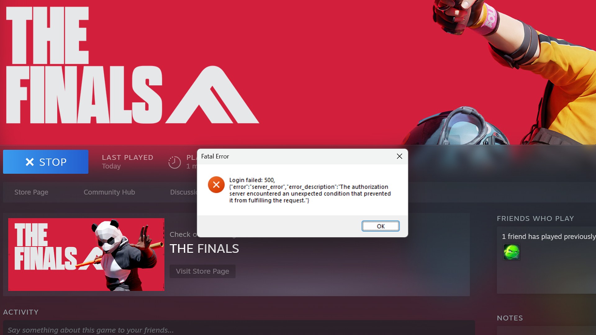Expand the NOTES section

(x=510, y=318)
